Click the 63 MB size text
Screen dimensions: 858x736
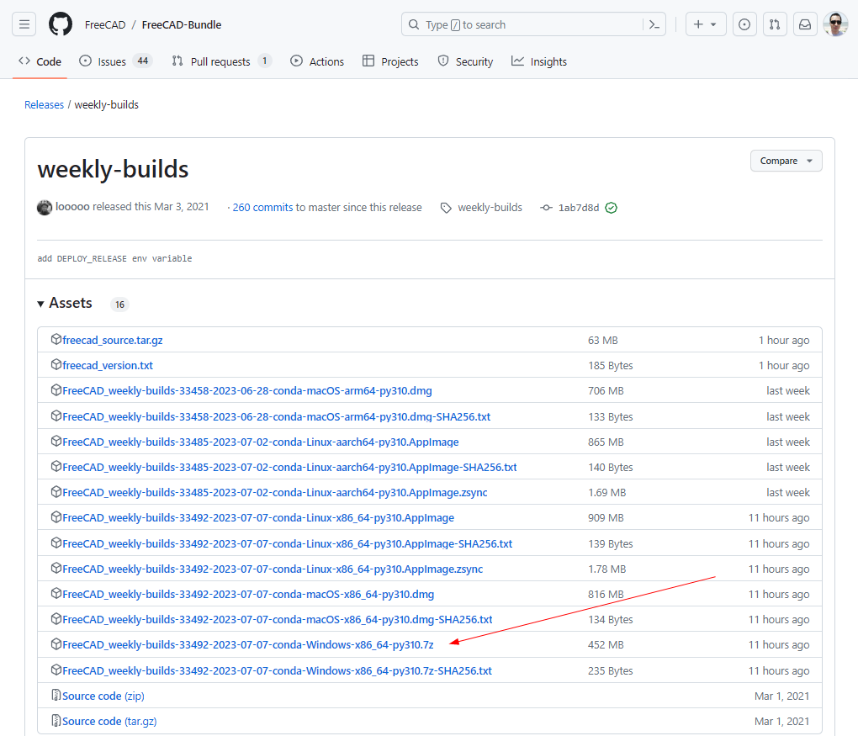(603, 340)
